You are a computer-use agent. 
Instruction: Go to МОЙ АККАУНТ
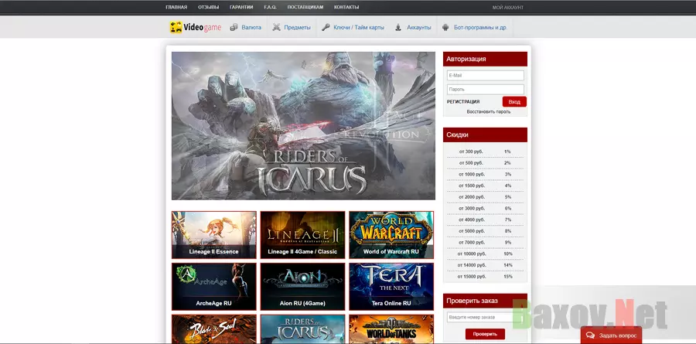(508, 8)
